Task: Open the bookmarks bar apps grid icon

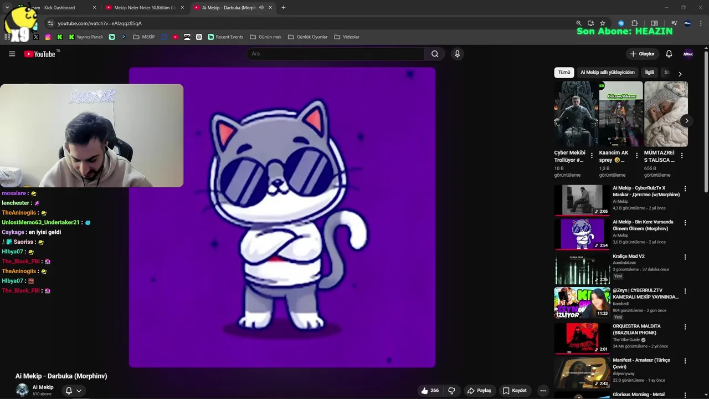Action: point(7,37)
